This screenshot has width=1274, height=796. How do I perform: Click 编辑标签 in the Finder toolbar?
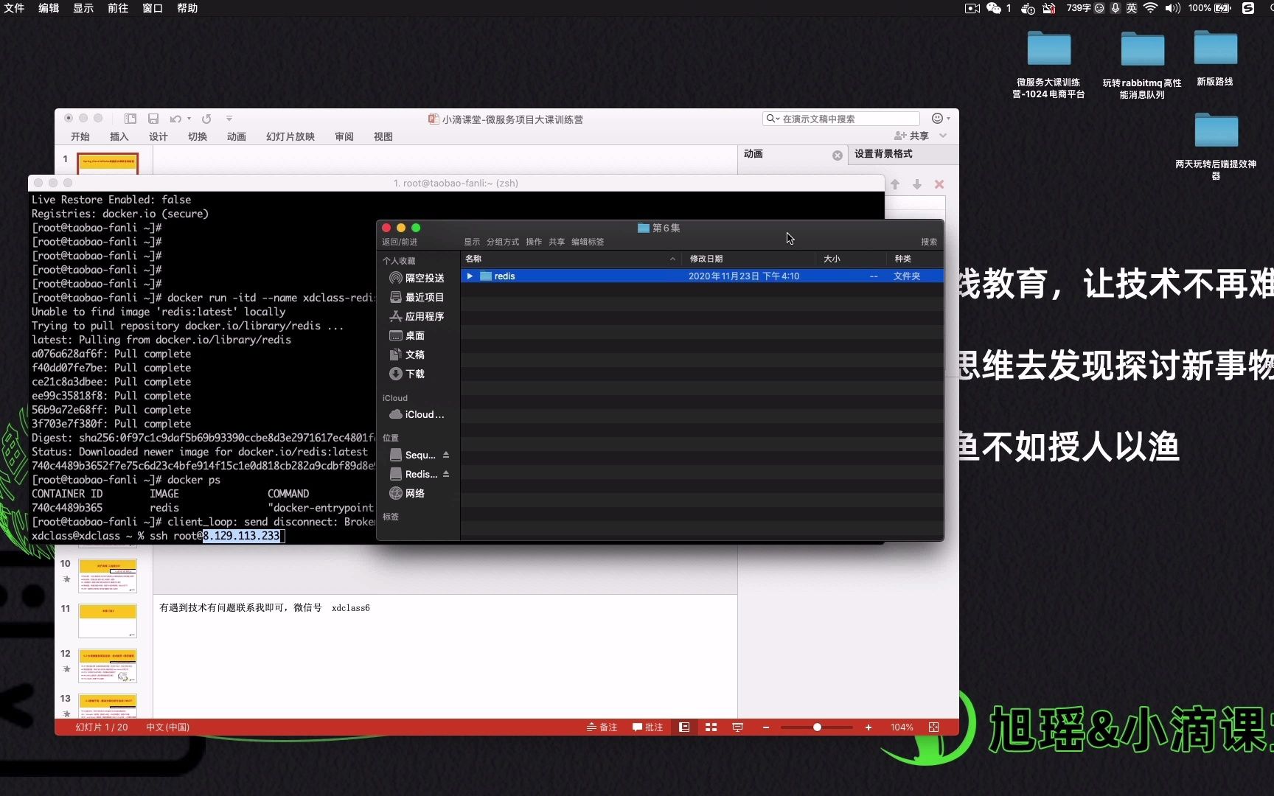click(x=587, y=241)
